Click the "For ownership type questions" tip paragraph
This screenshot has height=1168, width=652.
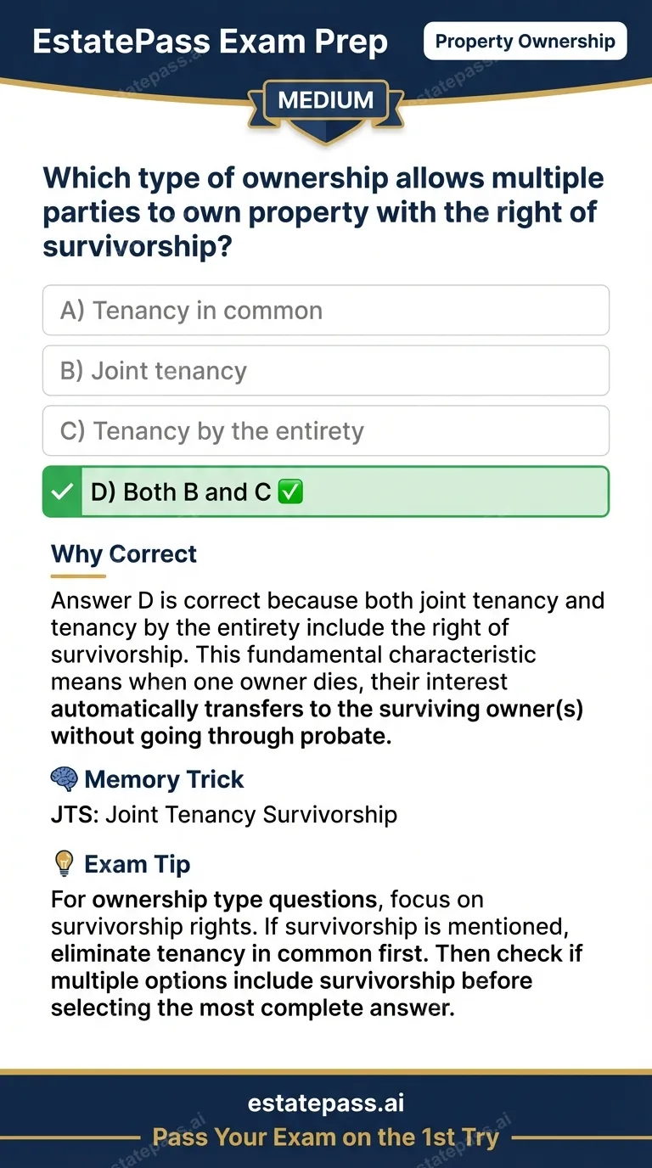316,952
